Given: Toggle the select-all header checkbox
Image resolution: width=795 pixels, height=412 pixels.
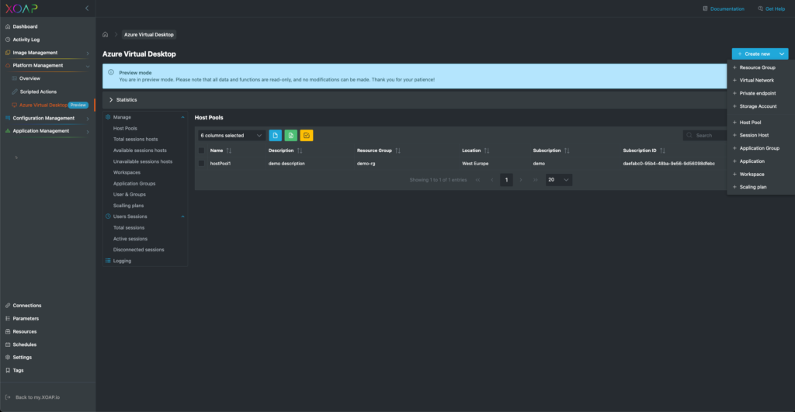Looking at the screenshot, I should 201,151.
